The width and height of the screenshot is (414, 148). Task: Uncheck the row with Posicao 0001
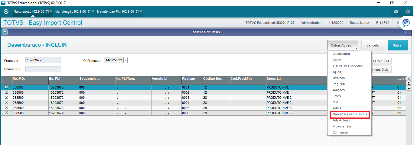pyautogui.click(x=6, y=87)
